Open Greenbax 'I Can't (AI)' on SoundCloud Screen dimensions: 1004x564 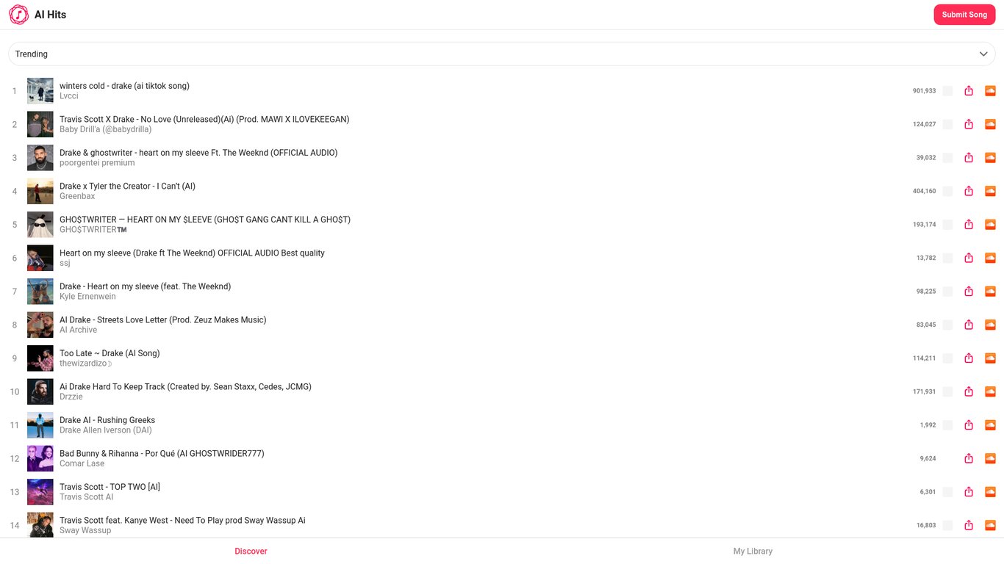(x=990, y=191)
